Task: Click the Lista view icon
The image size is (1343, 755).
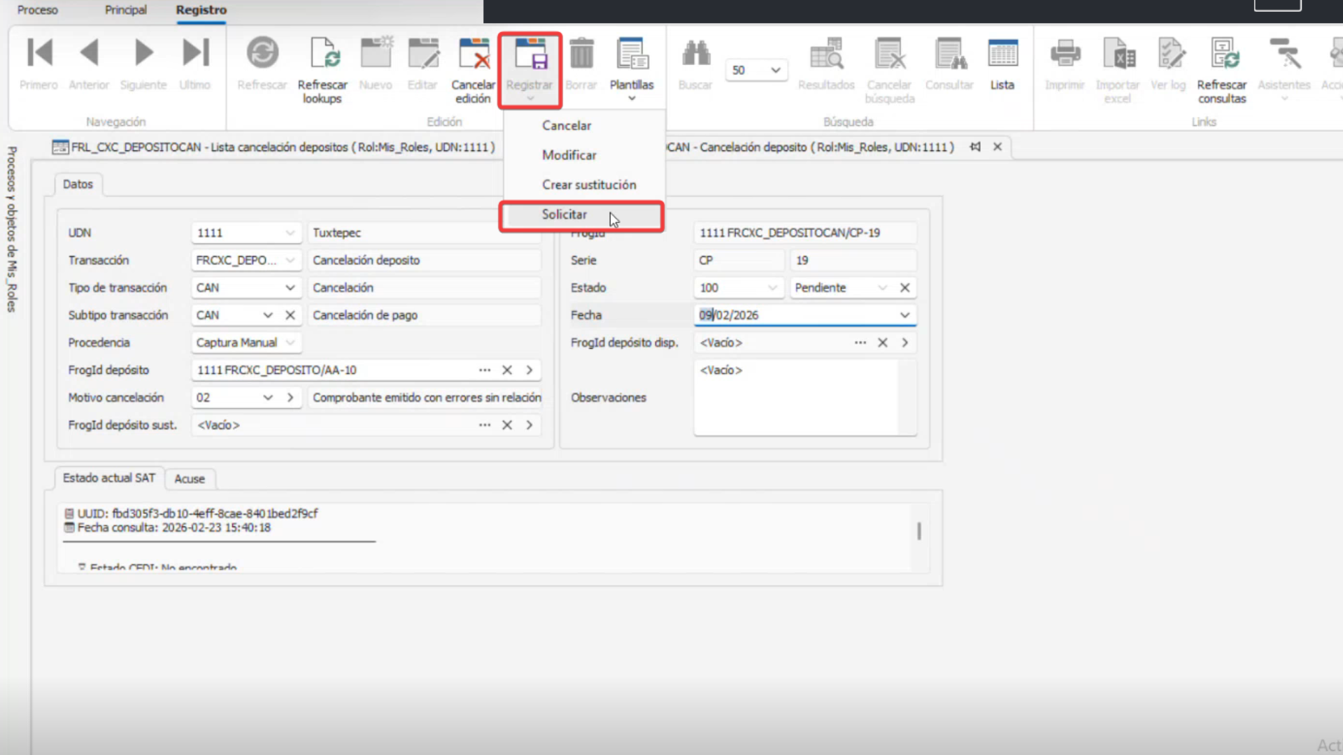Action: 1002,55
